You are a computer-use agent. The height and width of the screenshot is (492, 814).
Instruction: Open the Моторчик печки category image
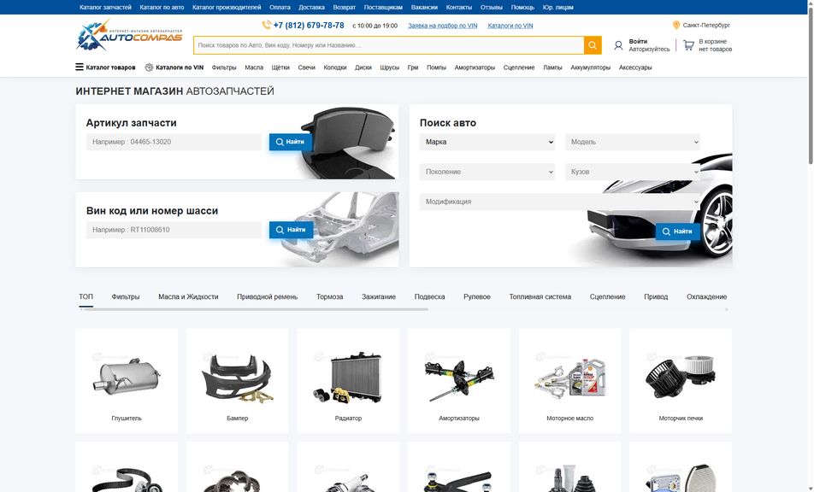[x=681, y=377]
